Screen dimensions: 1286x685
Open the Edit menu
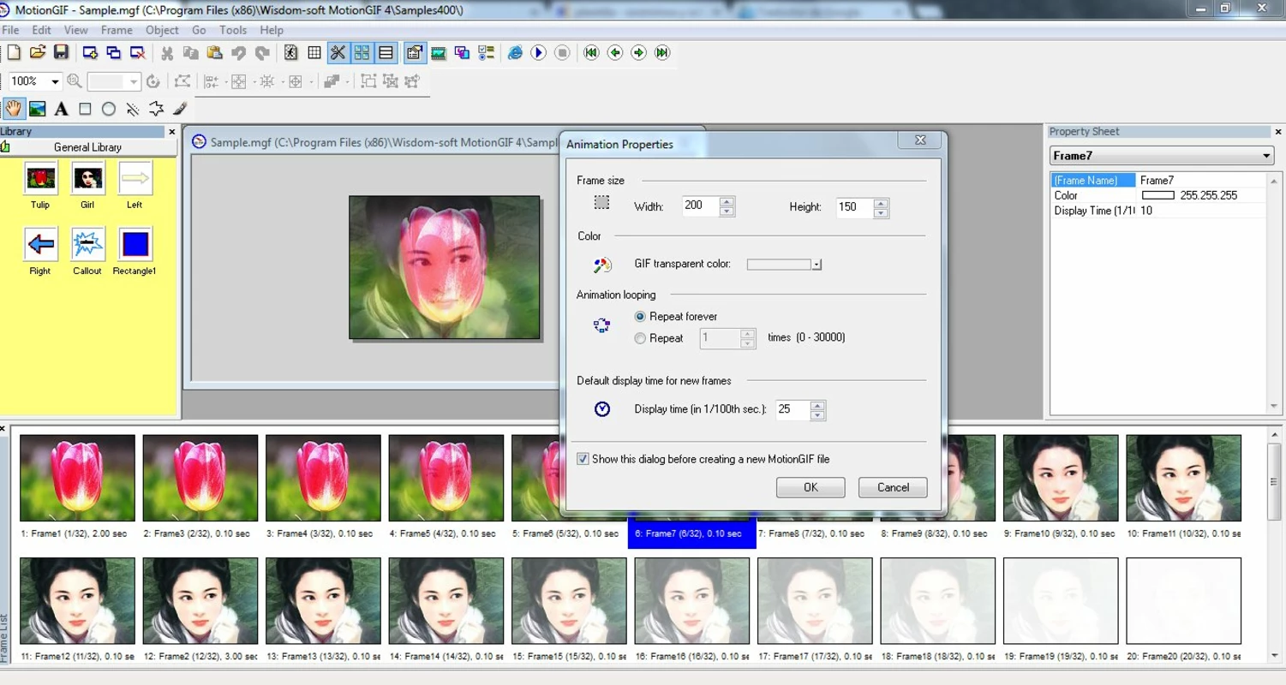[x=41, y=30]
